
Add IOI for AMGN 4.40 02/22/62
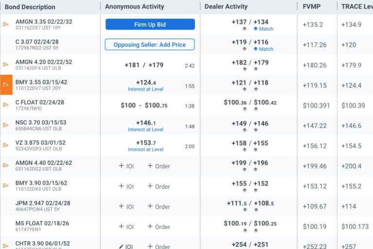pyautogui.click(x=126, y=166)
